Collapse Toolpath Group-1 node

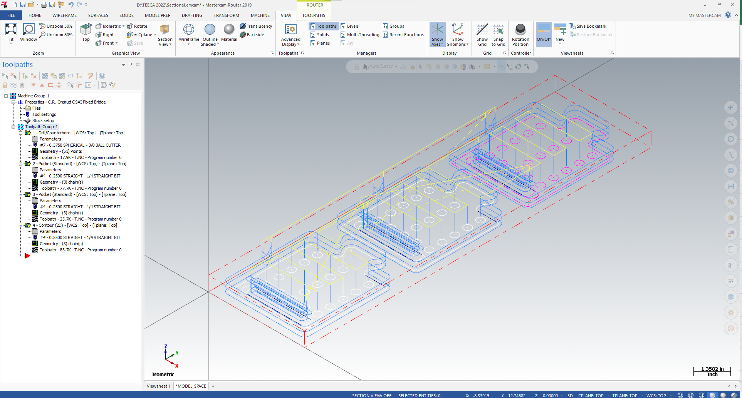13,127
